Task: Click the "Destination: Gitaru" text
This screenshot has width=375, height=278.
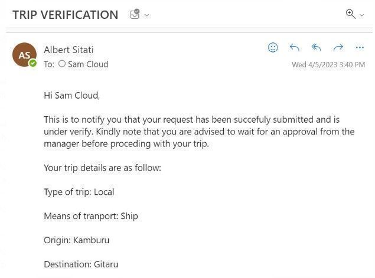Action: pos(80,264)
